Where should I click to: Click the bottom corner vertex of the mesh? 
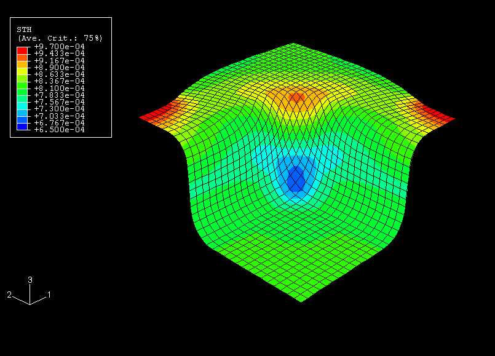point(301,301)
